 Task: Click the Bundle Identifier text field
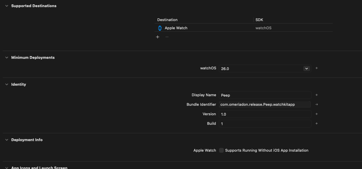[265, 105]
